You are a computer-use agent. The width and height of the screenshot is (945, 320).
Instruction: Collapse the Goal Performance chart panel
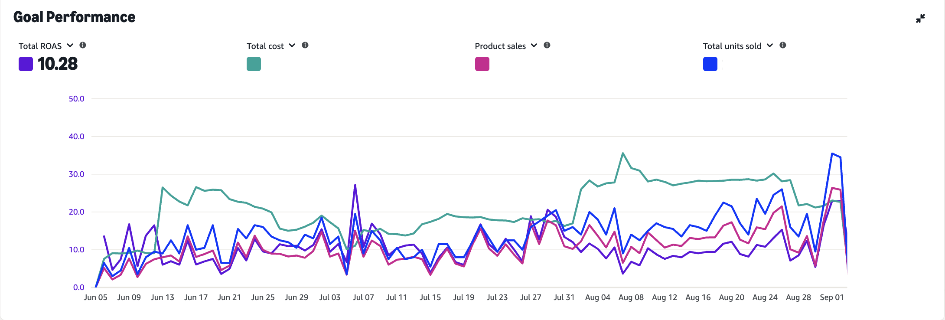pos(920,19)
